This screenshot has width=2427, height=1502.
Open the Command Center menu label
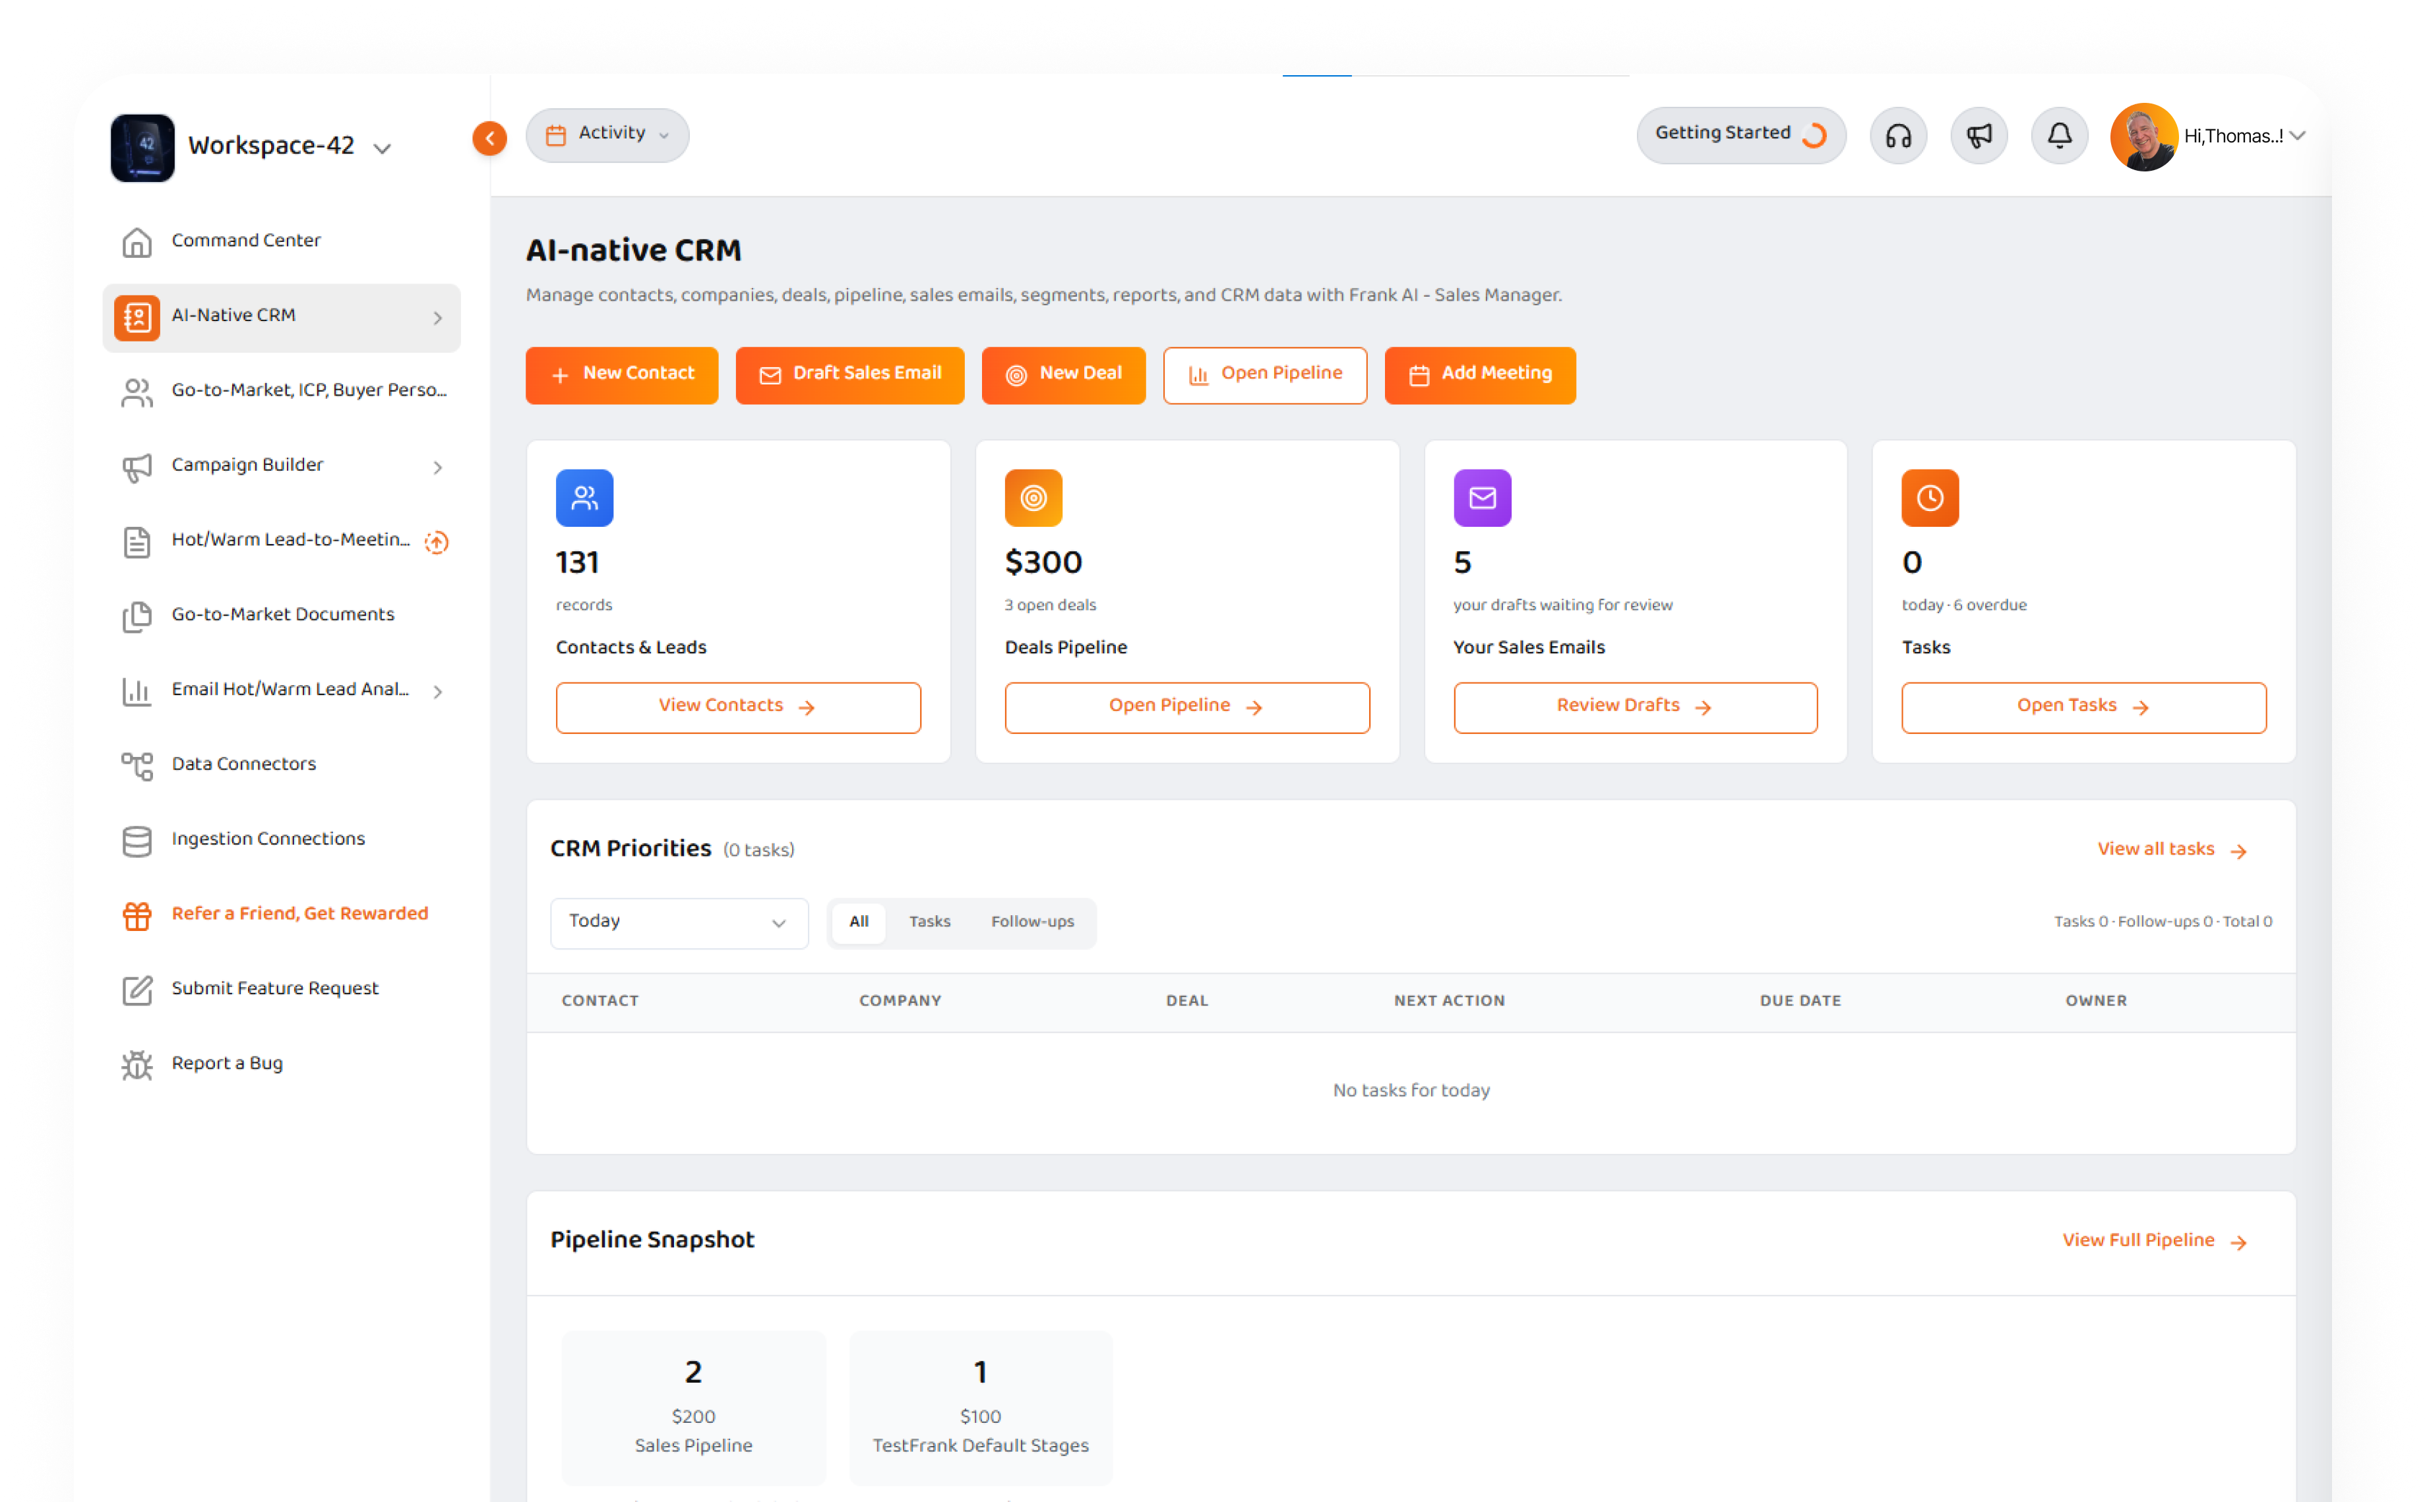tap(245, 241)
